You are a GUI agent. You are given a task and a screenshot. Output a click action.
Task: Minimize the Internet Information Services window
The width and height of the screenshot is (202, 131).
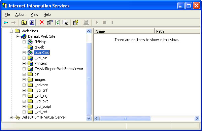(180, 6)
